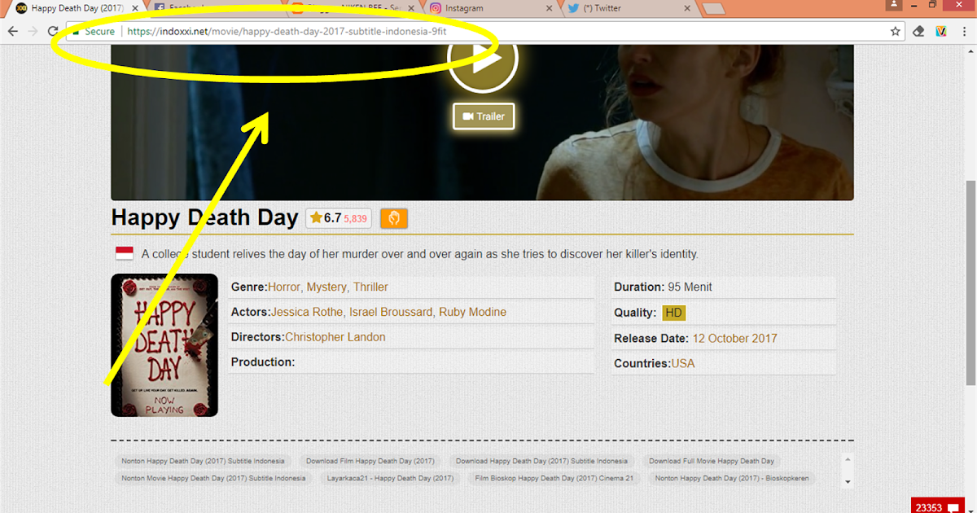Click the Indonesian flag icon

[x=124, y=253]
